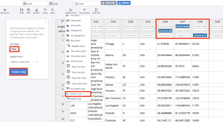Choose Box plots option
This screenshot has width=223, height=122.
75,40
